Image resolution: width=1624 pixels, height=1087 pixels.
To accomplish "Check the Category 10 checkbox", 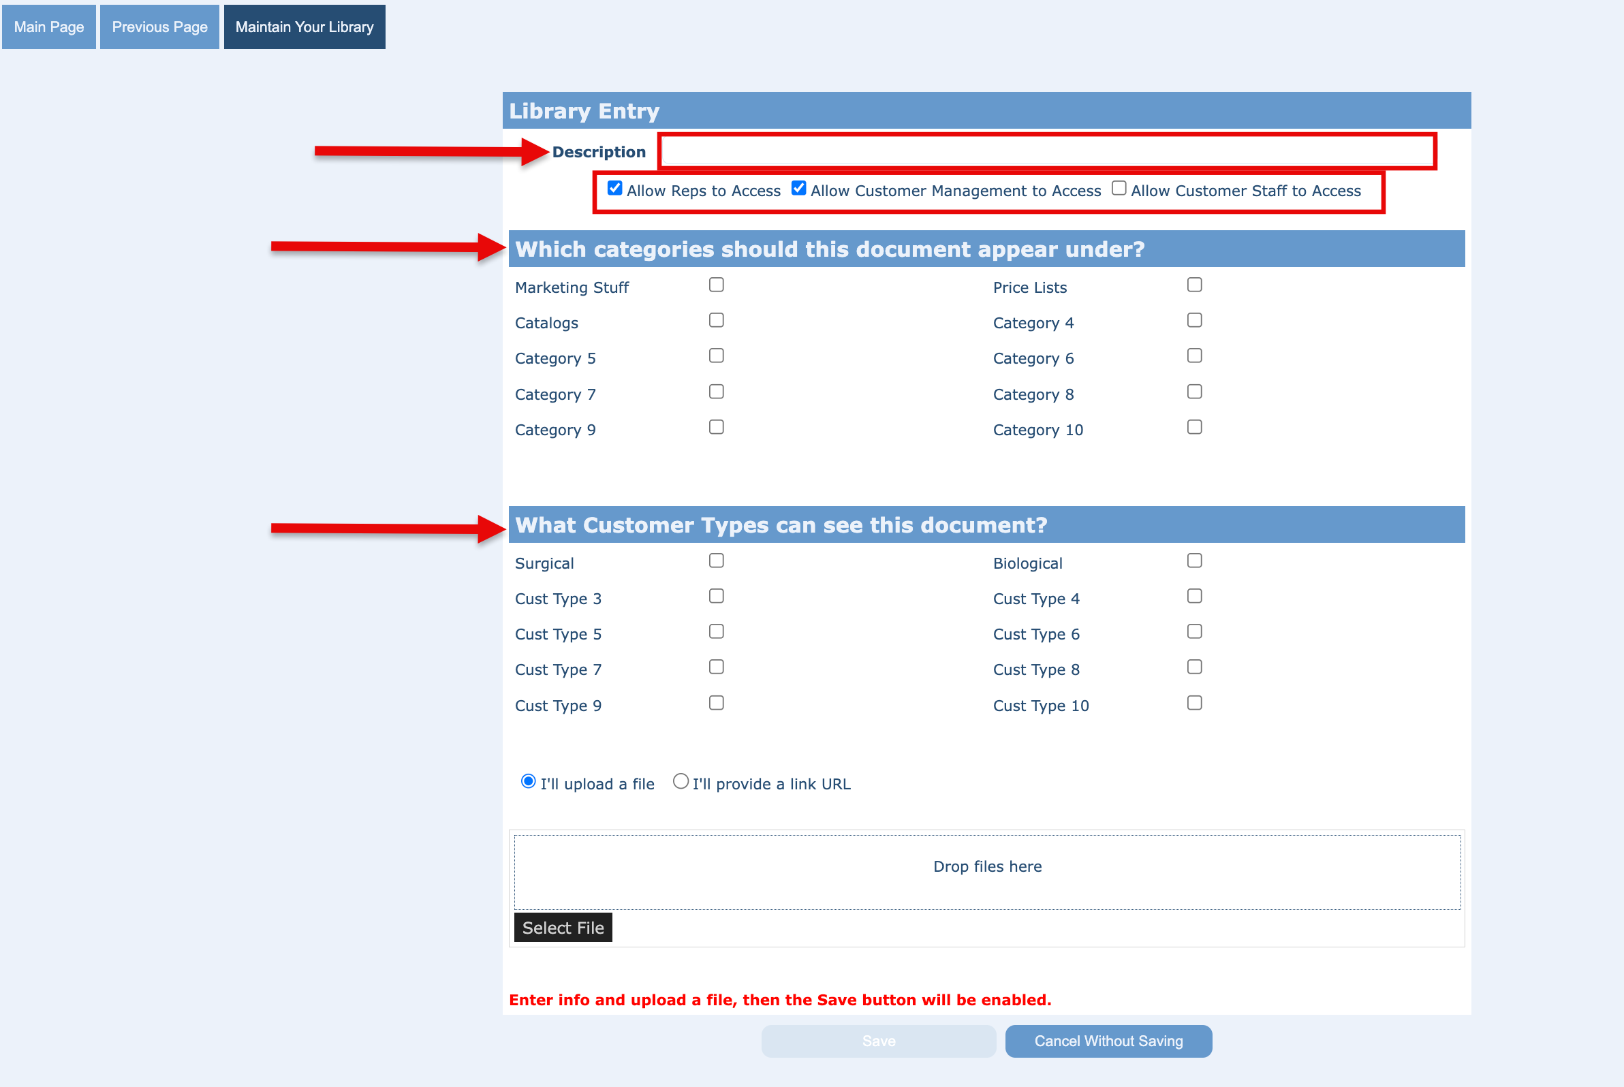I will pos(1194,427).
